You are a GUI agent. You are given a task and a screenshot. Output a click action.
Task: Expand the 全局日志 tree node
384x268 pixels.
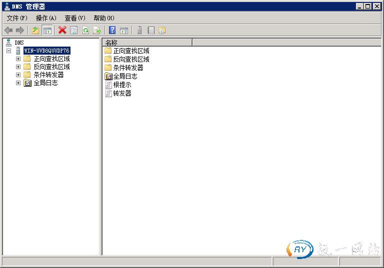click(18, 83)
